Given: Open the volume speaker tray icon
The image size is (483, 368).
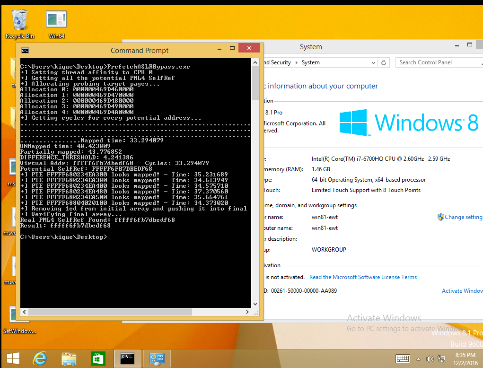Looking at the screenshot, I should [x=430, y=359].
